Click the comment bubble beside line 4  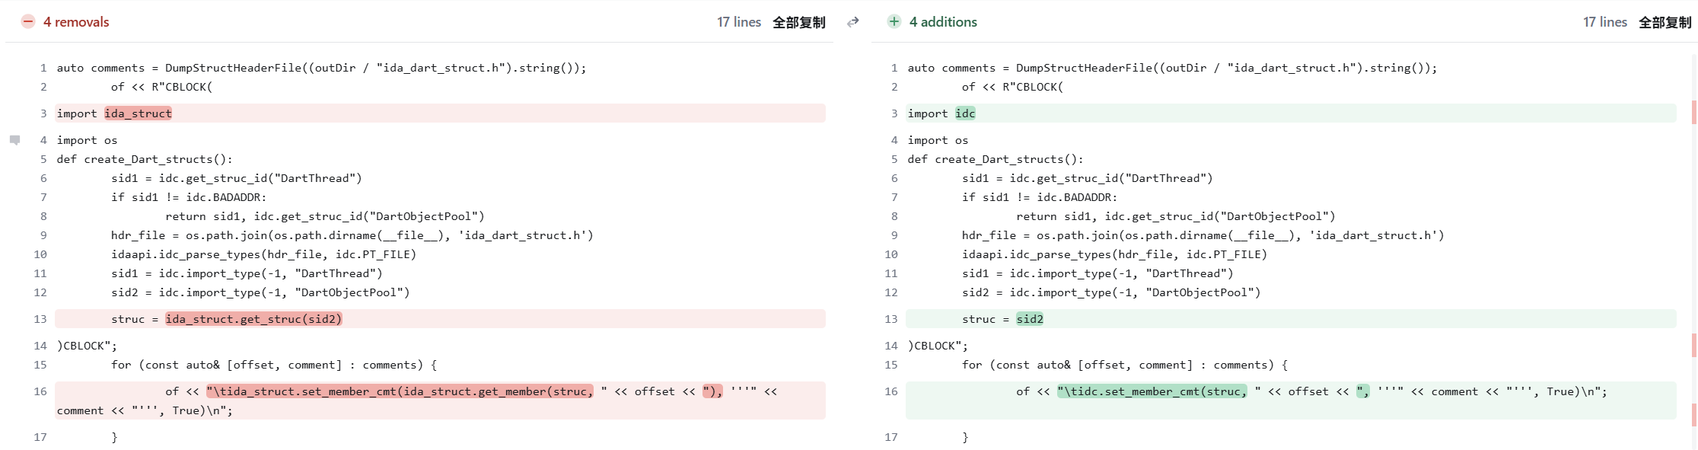point(14,140)
